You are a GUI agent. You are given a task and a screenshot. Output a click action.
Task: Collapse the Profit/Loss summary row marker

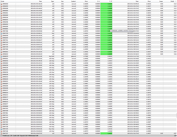click(x=1, y=136)
